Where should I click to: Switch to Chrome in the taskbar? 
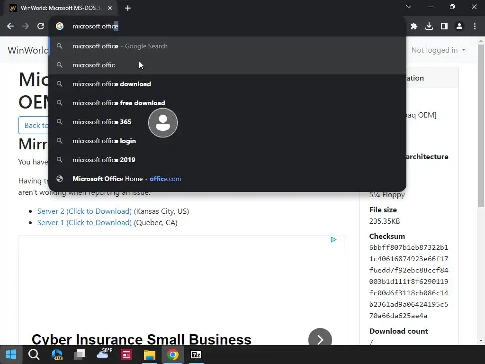[x=172, y=355]
